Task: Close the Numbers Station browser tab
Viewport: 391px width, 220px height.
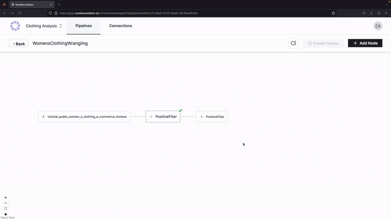Action: [x=51, y=4]
